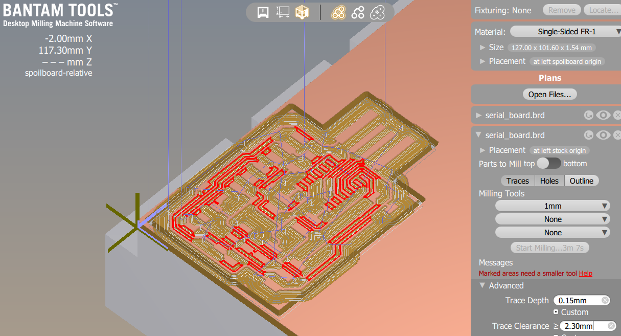621x336 pixels.
Task: Expand the material Size section
Action: point(482,48)
